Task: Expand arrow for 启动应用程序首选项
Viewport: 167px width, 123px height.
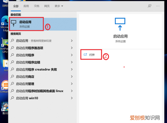Action: (x=72, y=48)
